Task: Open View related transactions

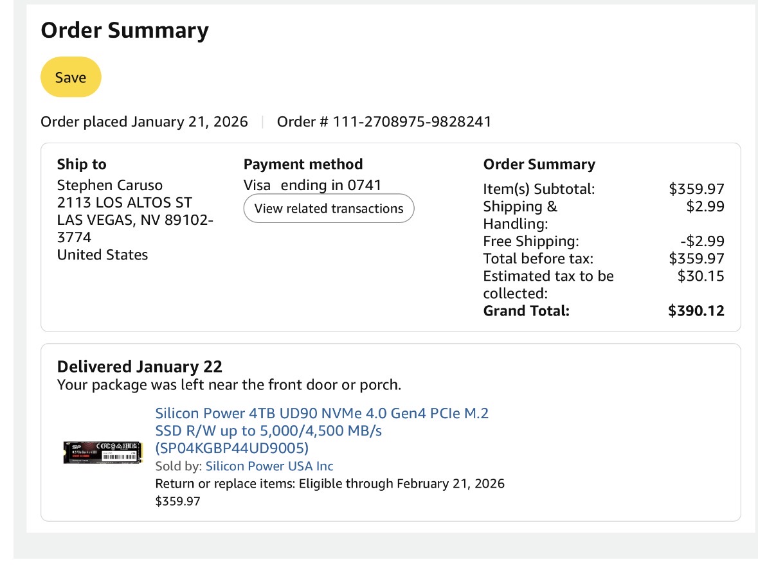Action: click(329, 208)
